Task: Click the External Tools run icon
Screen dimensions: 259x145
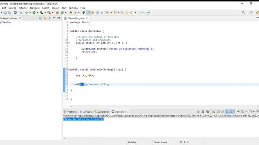Action: tap(49, 12)
